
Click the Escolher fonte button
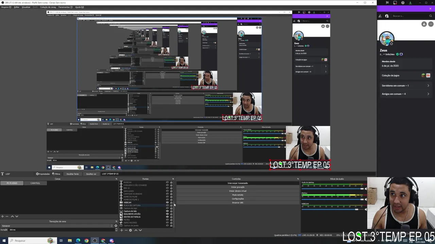pos(72,174)
